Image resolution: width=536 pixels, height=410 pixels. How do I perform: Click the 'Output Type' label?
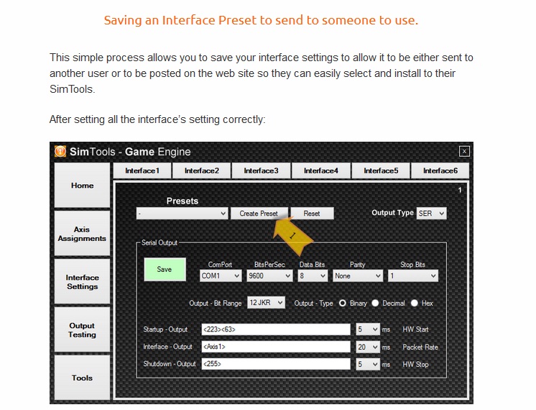(392, 212)
